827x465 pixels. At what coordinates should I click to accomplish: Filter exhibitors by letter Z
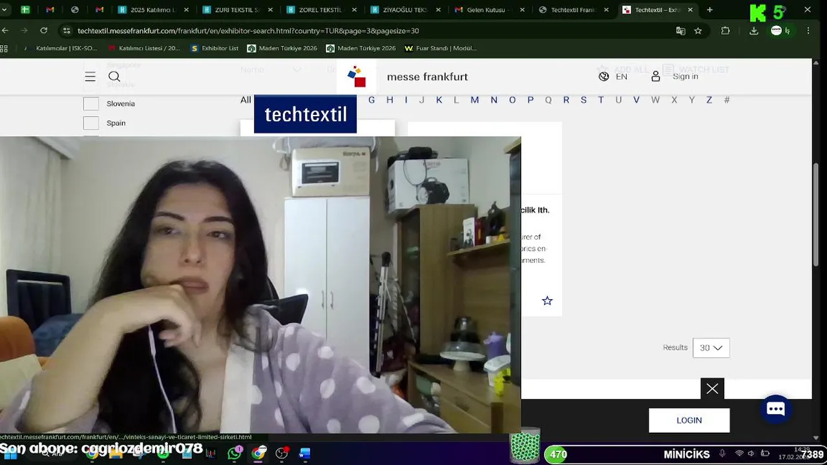tap(709, 100)
